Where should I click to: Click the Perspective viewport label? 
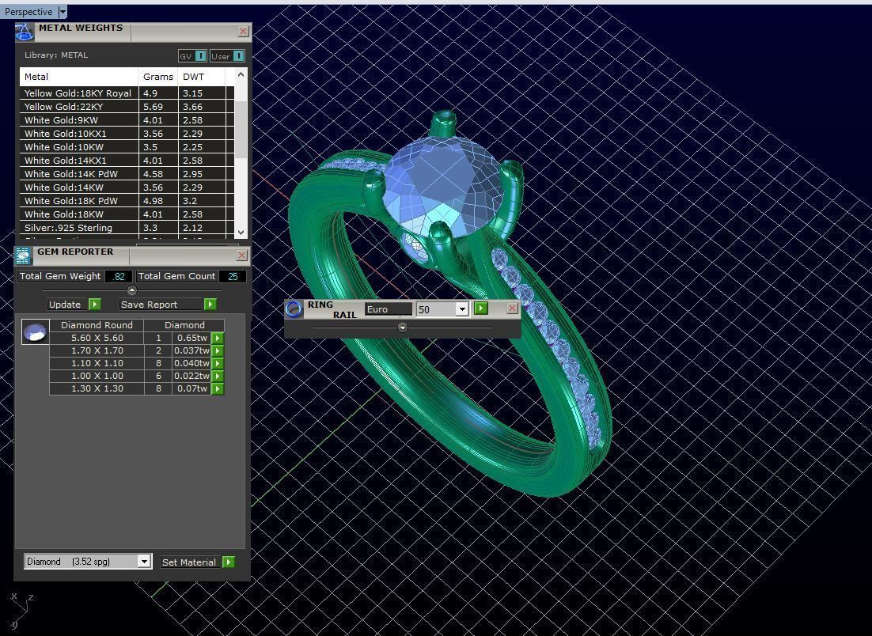click(28, 12)
